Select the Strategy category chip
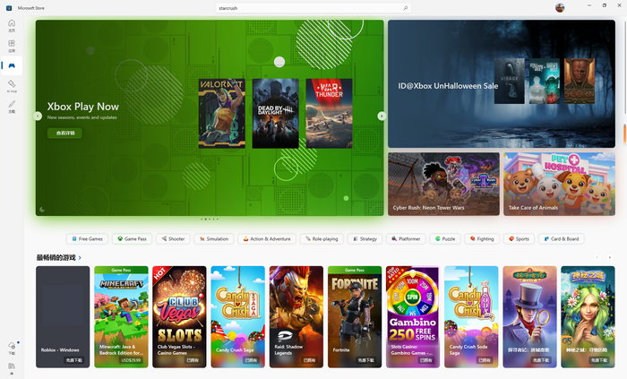Screen dimensions: 627x379 (365, 239)
